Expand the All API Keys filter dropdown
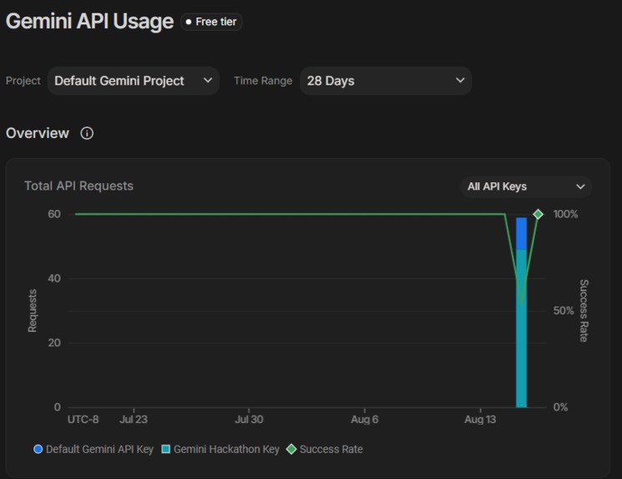 point(526,186)
